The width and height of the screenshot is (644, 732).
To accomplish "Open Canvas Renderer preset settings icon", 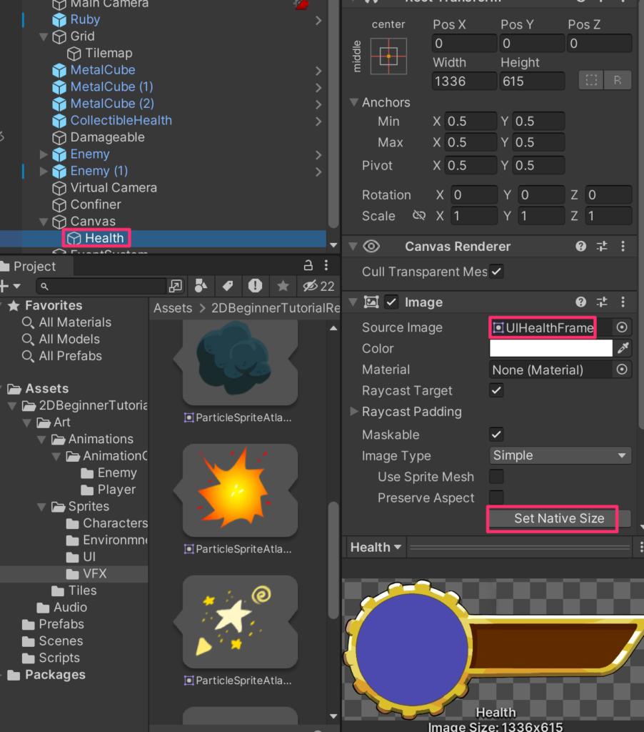I will point(602,246).
